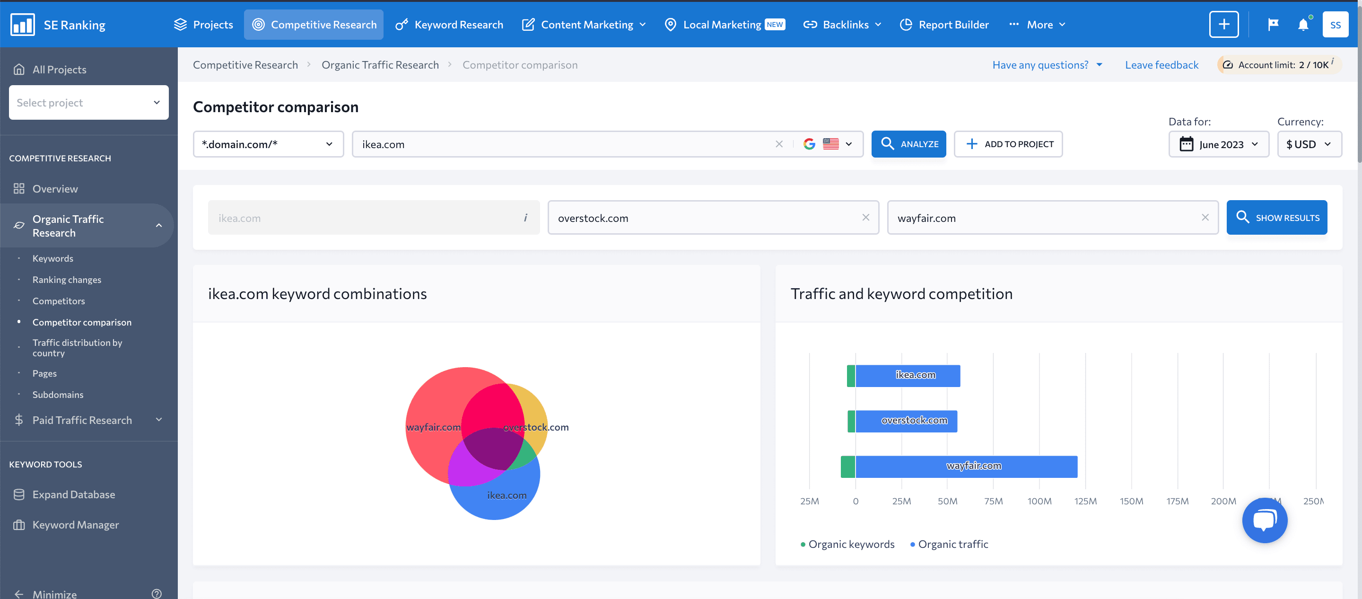The width and height of the screenshot is (1362, 599).
Task: Open the SS account avatar
Action: [x=1335, y=24]
